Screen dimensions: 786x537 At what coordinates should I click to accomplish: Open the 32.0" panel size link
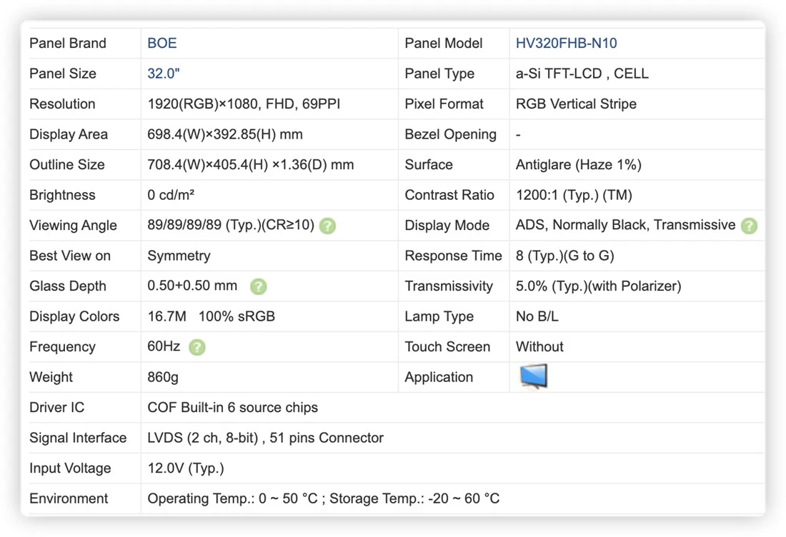coord(164,74)
